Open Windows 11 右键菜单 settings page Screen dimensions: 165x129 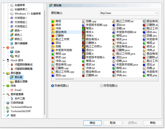pos(28,14)
